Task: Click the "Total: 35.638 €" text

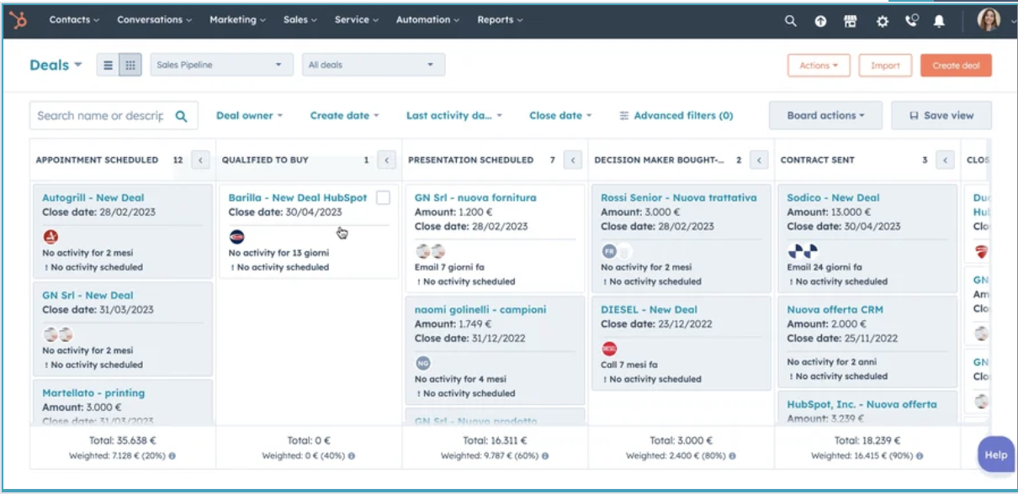Action: point(123,440)
